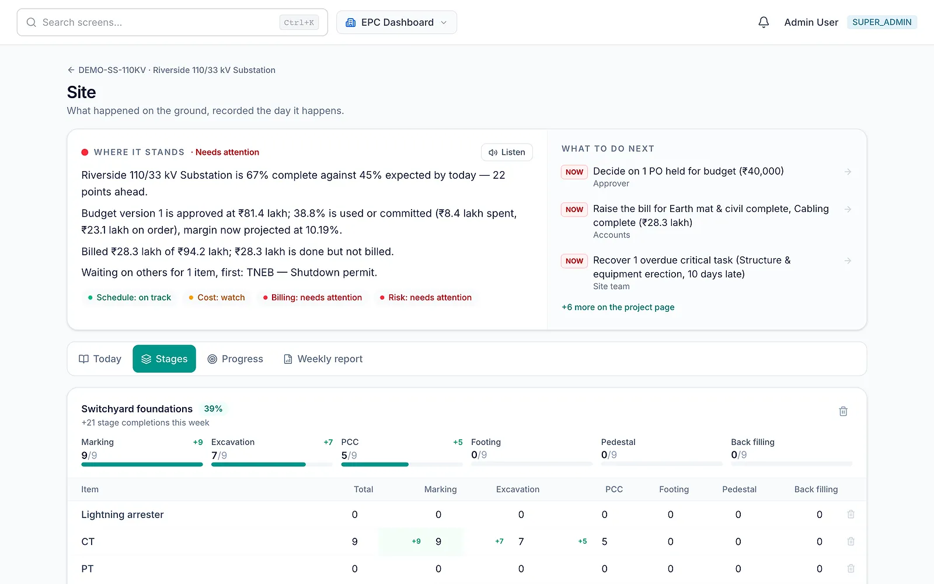Click the Schedule: on track chip
Screen dimensions: 934x584
click(130, 297)
